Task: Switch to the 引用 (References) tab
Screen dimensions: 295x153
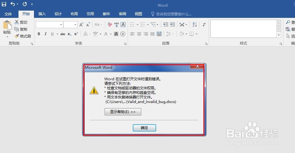Action: coord(90,14)
